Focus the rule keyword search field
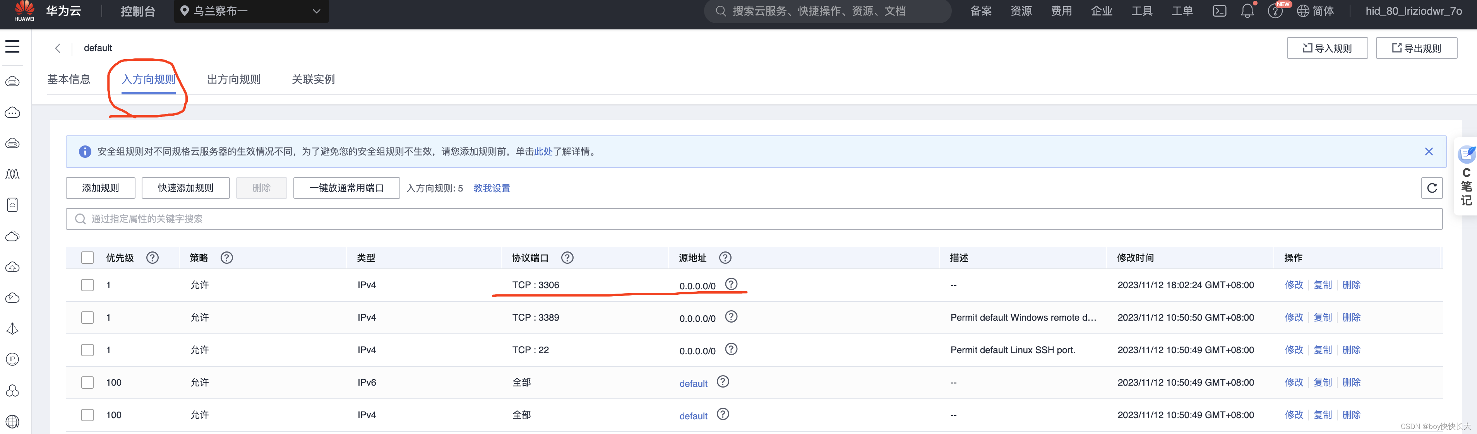1477x434 pixels. 754,219
